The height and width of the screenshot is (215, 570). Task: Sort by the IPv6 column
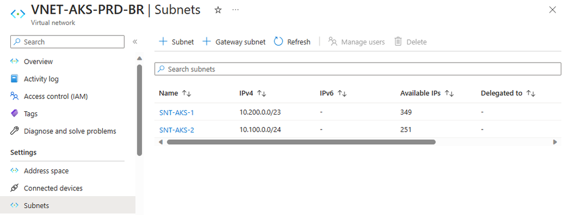tap(333, 94)
